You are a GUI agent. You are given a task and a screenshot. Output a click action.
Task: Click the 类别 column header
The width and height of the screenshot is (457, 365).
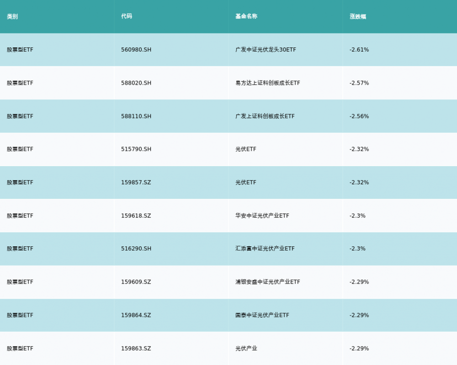(12, 16)
